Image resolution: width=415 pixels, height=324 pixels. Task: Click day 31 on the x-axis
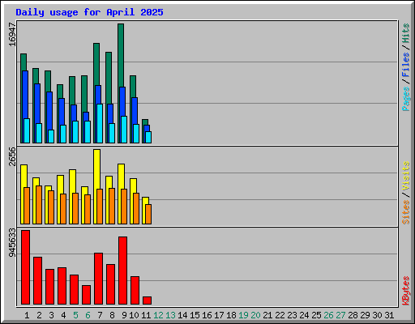pyautogui.click(x=389, y=315)
